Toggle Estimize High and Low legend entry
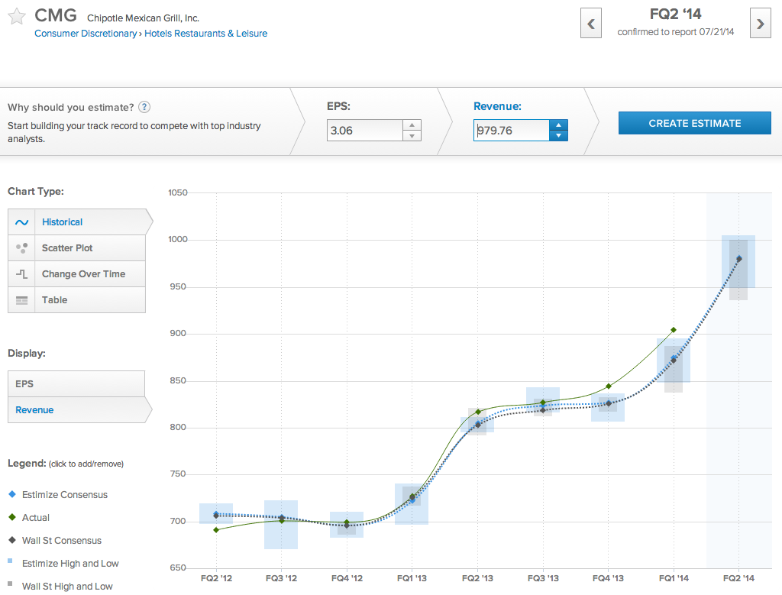782x595 pixels. tap(63, 564)
